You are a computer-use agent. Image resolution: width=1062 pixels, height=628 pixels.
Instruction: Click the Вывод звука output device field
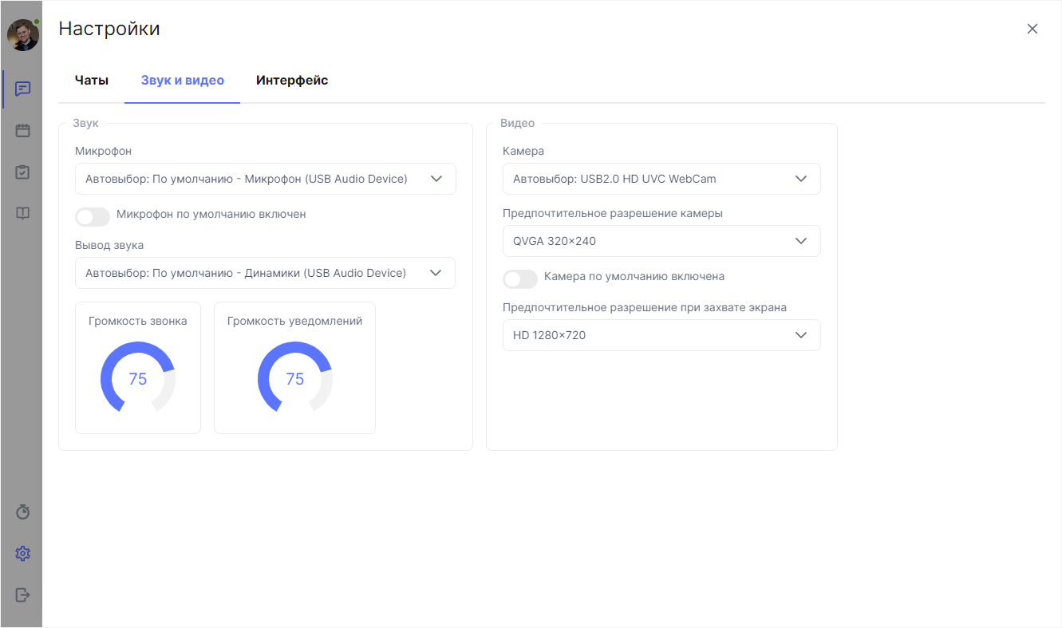tap(265, 272)
